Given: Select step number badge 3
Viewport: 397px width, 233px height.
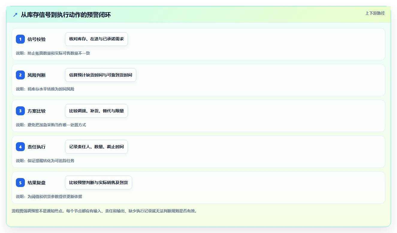Looking at the screenshot, I should (20, 111).
